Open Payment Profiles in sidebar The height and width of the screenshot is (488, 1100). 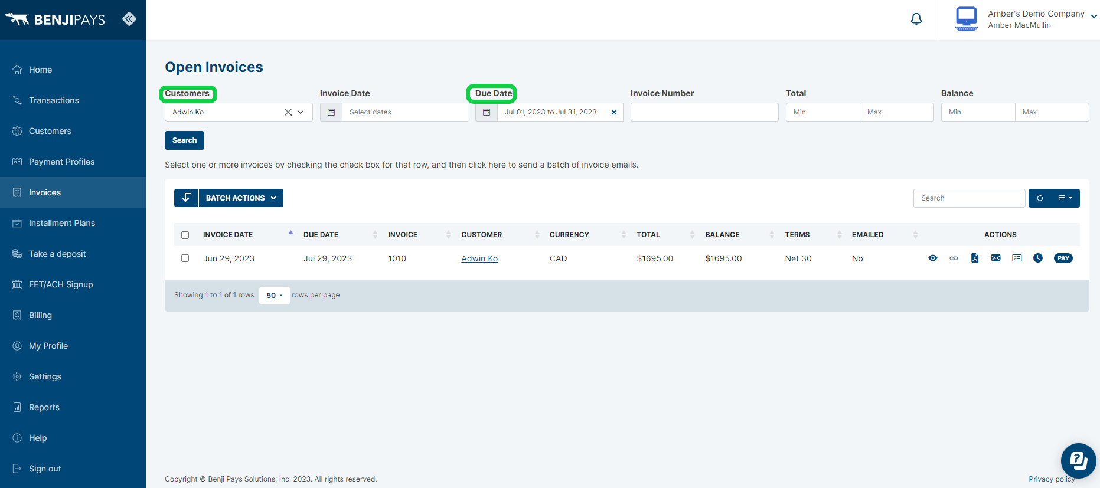pos(73,162)
